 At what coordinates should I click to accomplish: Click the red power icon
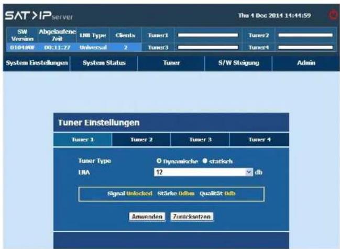coord(333,15)
